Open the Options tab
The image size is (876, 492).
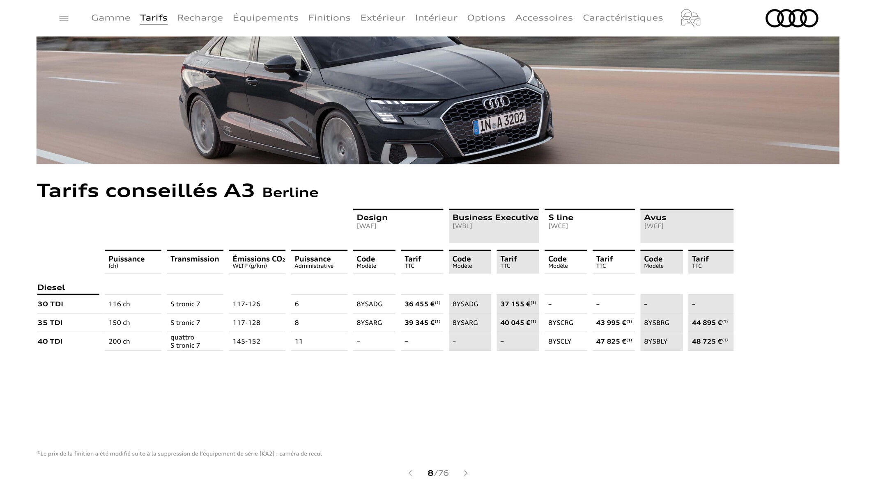[x=486, y=18]
